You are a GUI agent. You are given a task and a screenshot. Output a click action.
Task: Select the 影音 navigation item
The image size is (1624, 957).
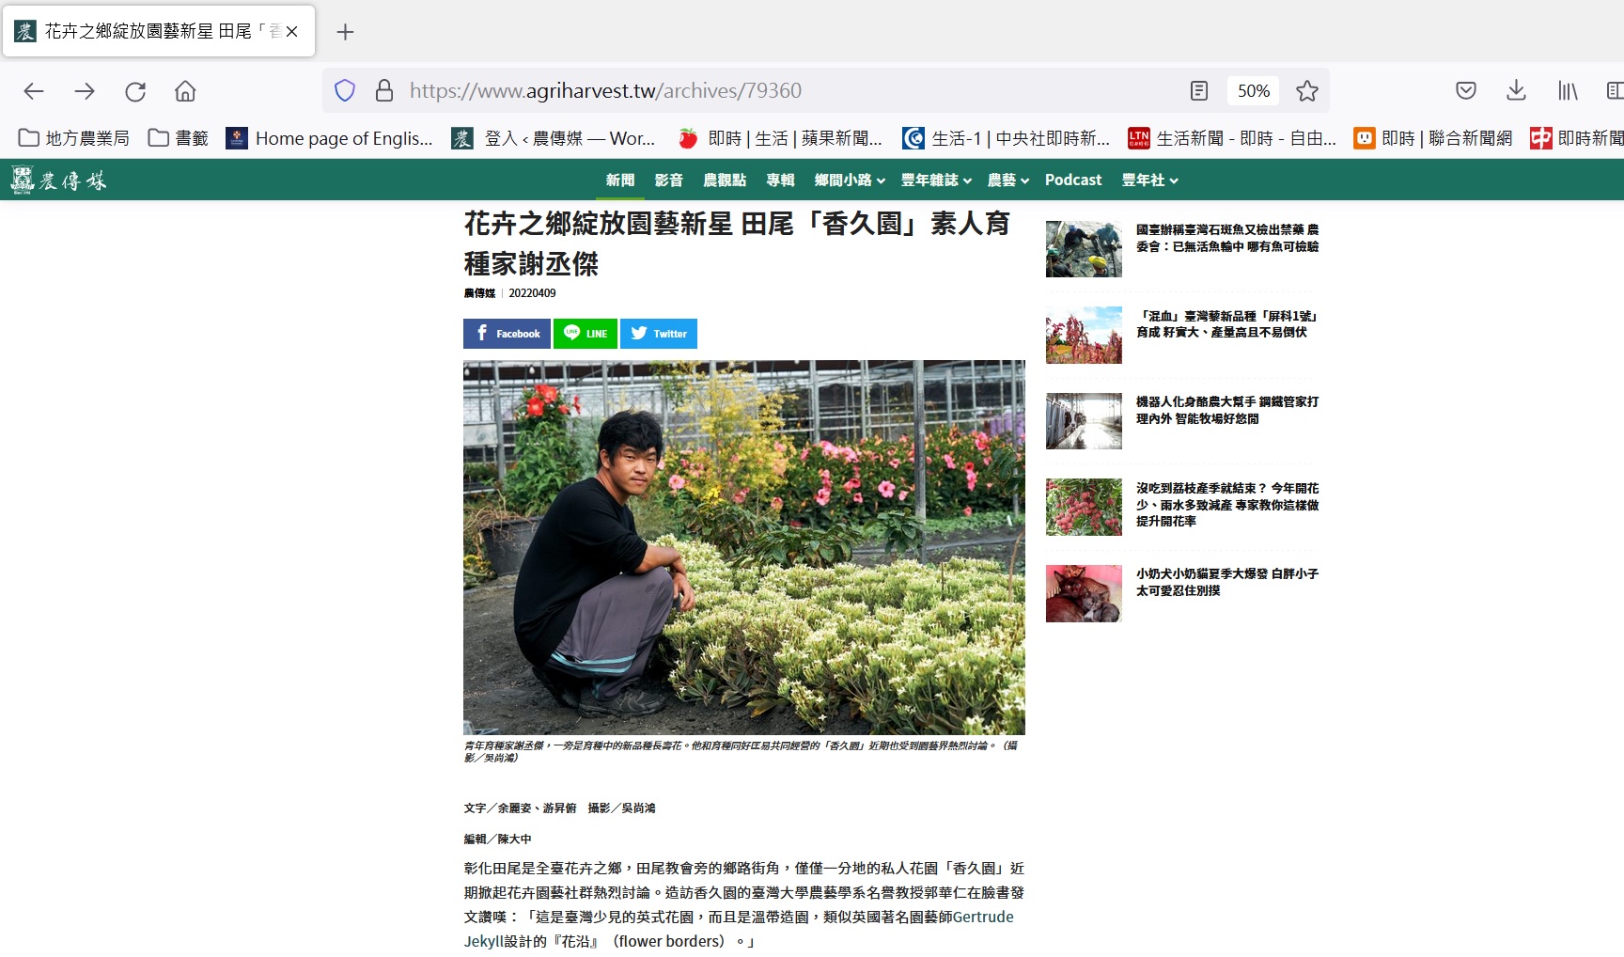point(668,180)
